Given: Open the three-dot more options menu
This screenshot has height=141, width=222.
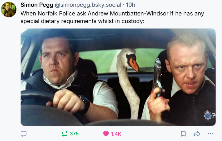Looking at the screenshot, I should 210,134.
